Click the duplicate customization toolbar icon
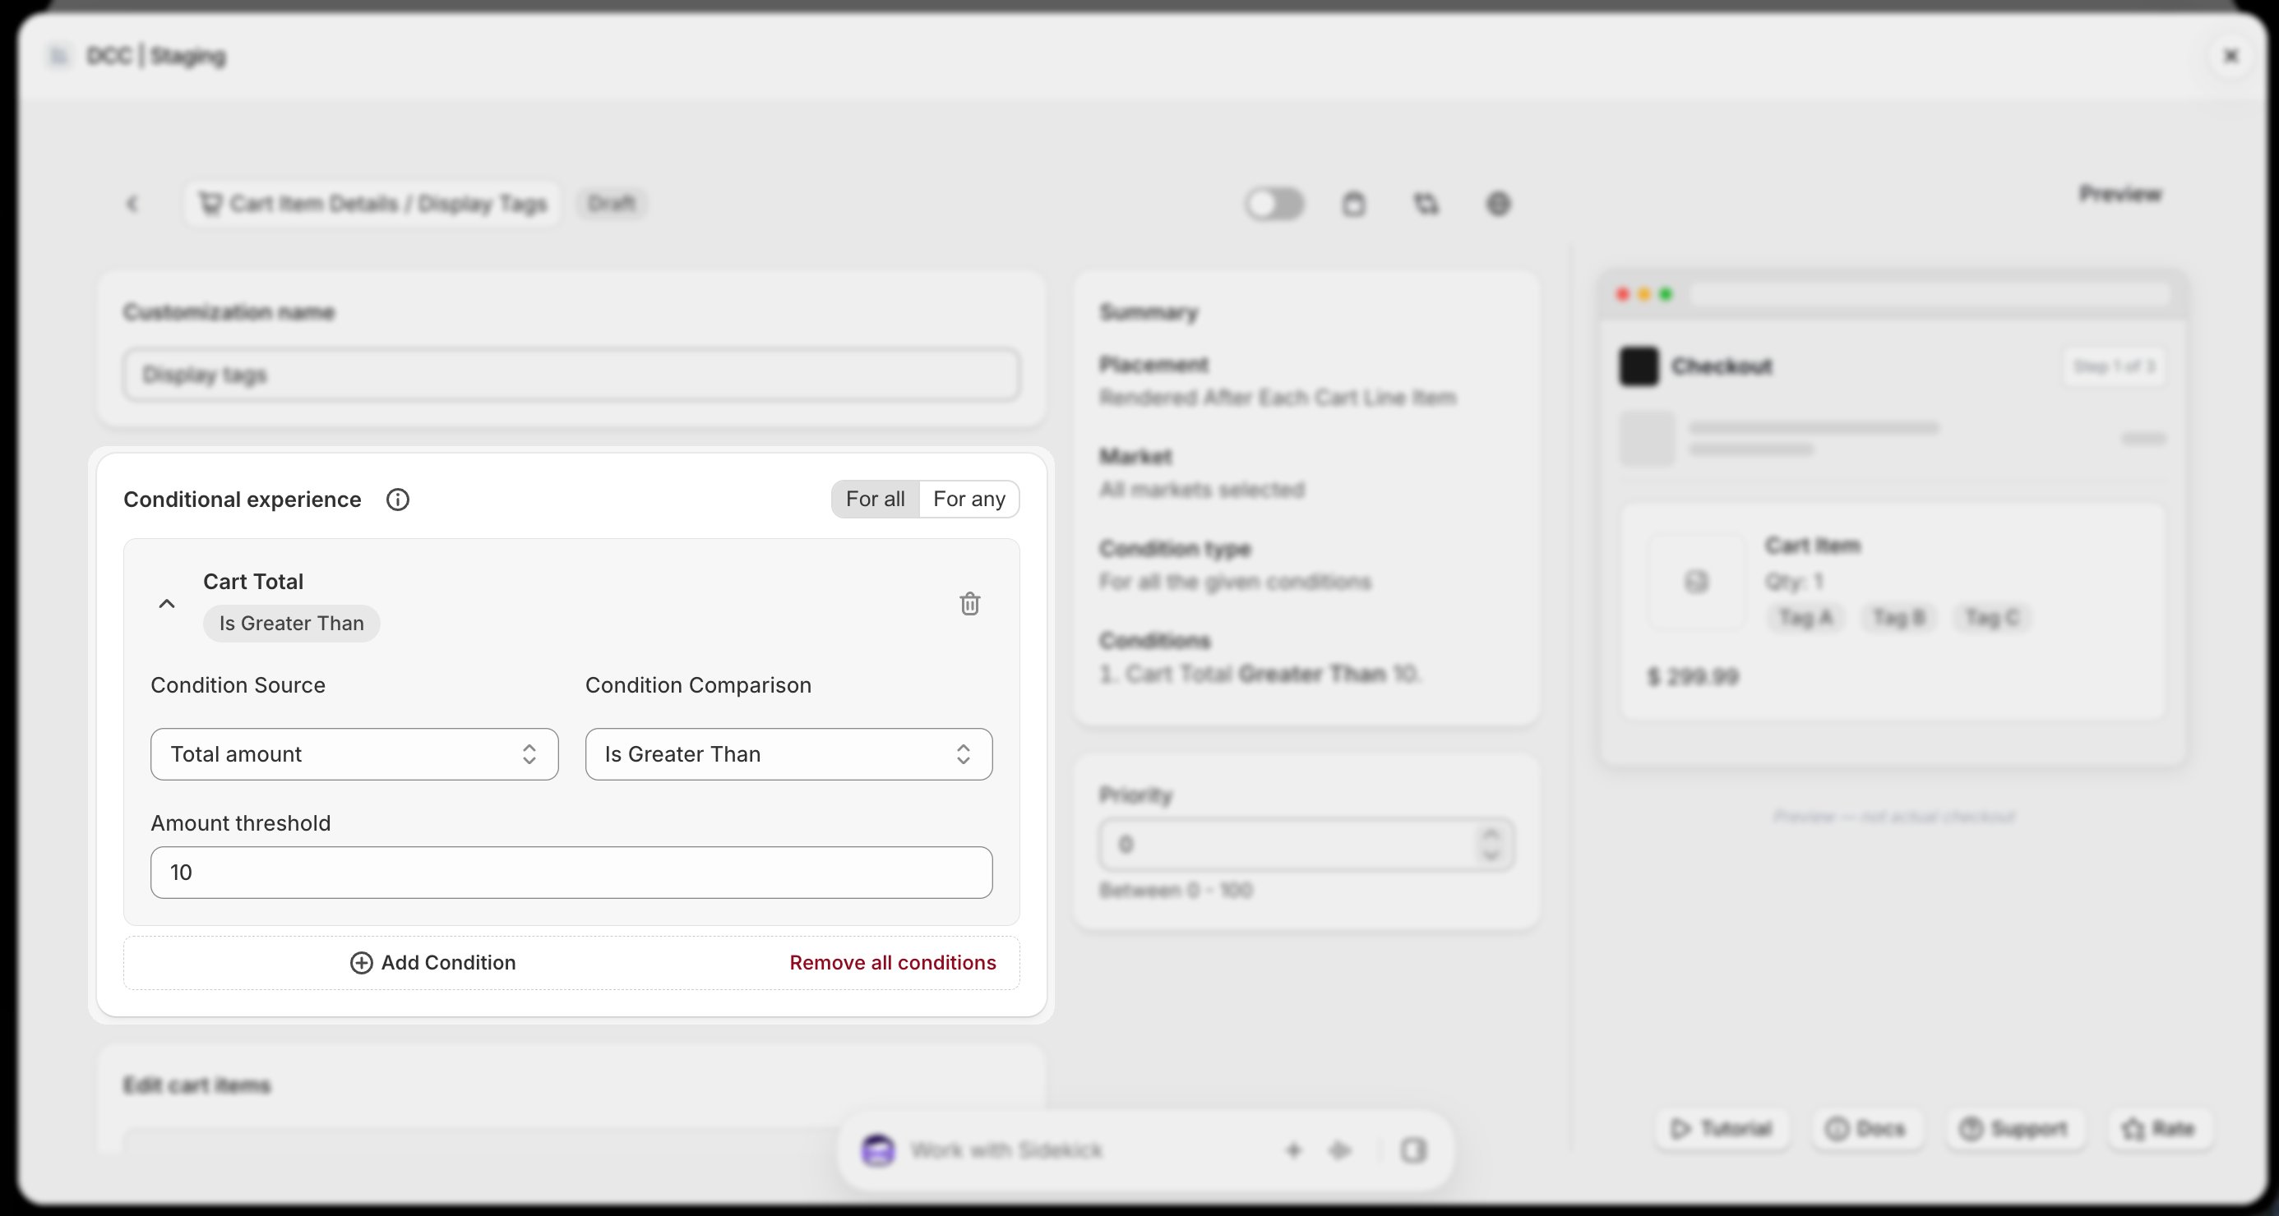This screenshot has height=1216, width=2279. point(1426,205)
